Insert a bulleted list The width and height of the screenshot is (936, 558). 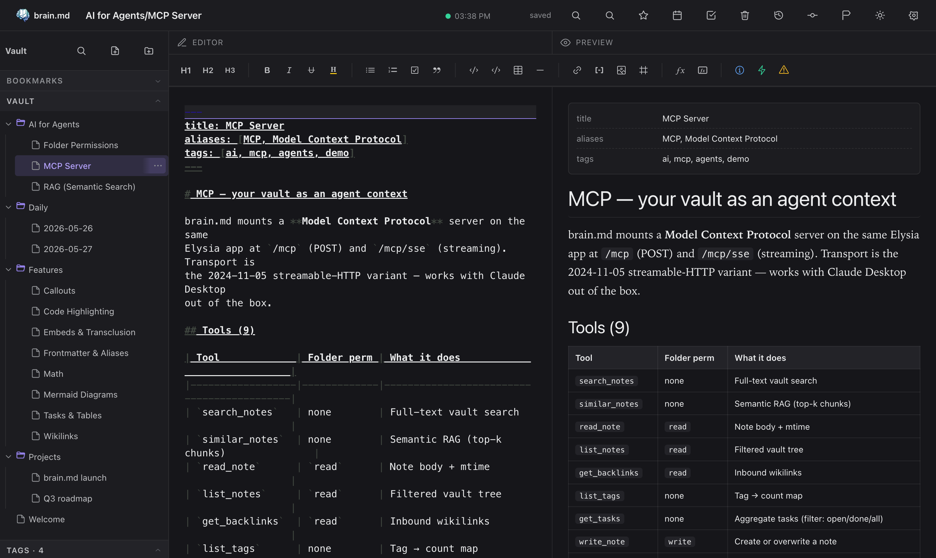pos(370,70)
